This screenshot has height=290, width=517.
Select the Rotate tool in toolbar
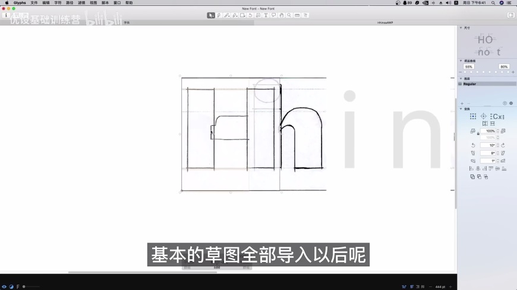[250, 15]
